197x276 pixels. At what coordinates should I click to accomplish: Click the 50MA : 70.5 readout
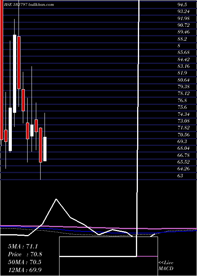tap(24, 262)
